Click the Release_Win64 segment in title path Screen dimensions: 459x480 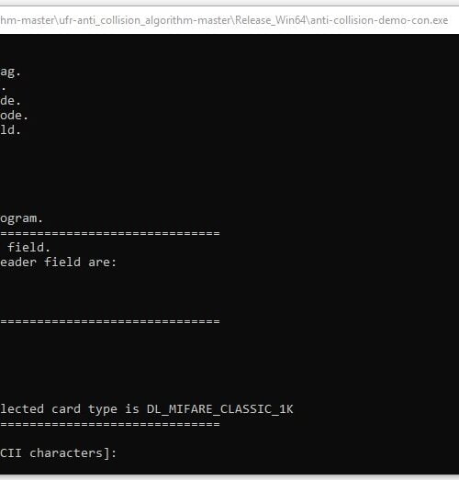point(271,20)
